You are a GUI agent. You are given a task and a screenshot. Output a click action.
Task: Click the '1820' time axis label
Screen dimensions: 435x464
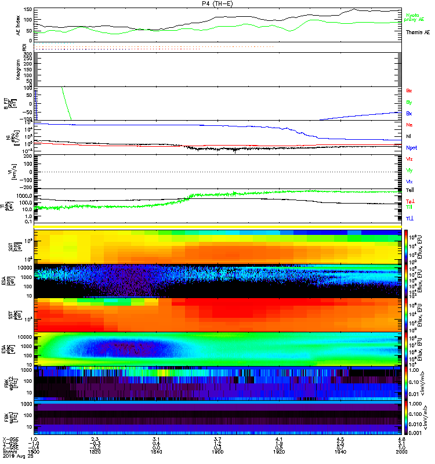95,452
